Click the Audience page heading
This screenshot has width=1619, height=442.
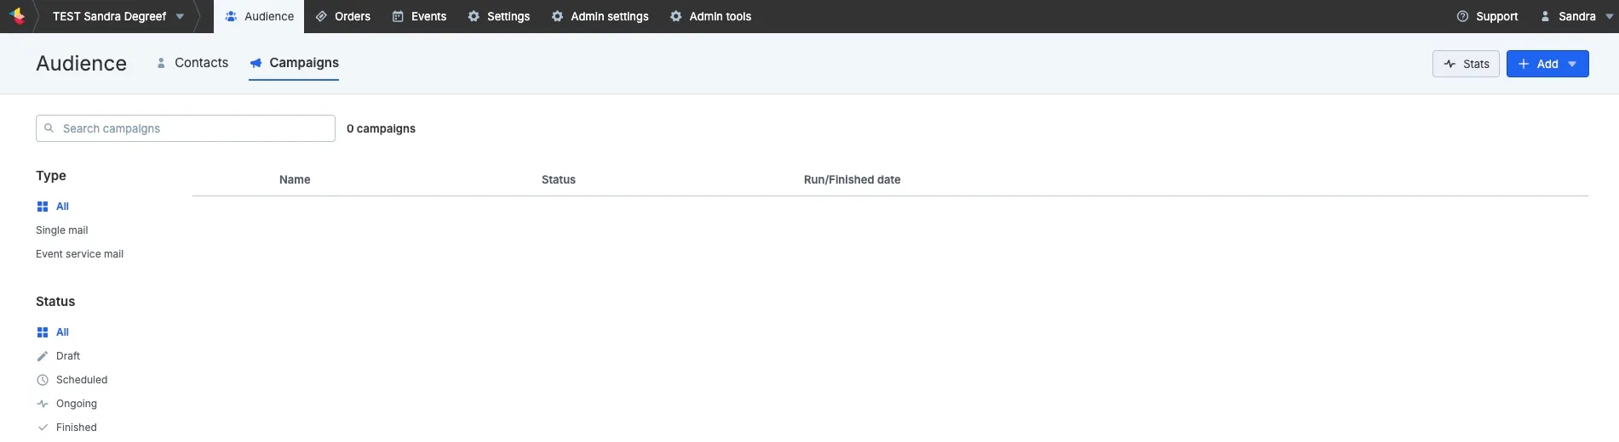tap(82, 64)
